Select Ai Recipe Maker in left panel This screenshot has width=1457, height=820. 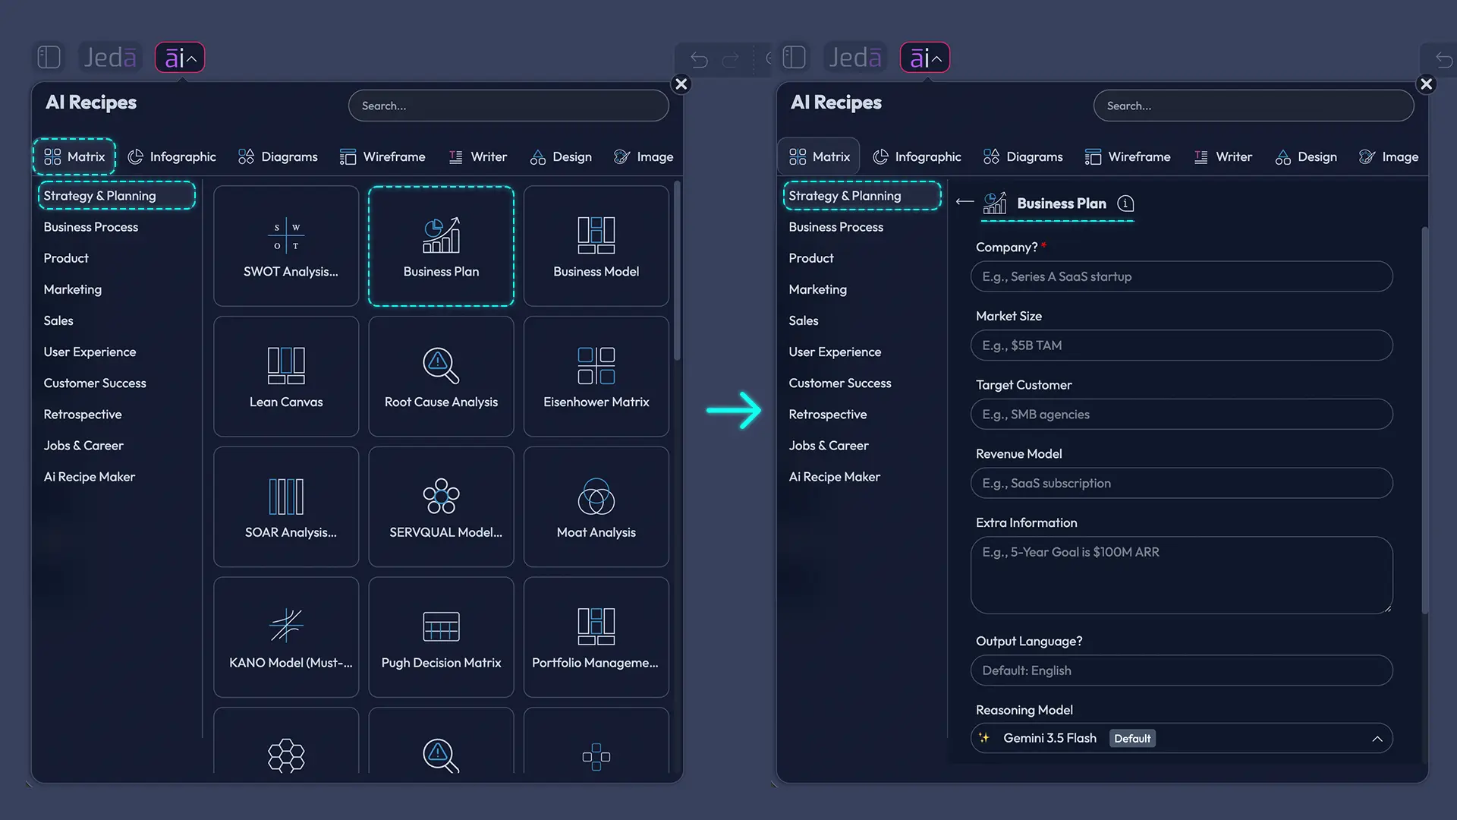pyautogui.click(x=90, y=477)
